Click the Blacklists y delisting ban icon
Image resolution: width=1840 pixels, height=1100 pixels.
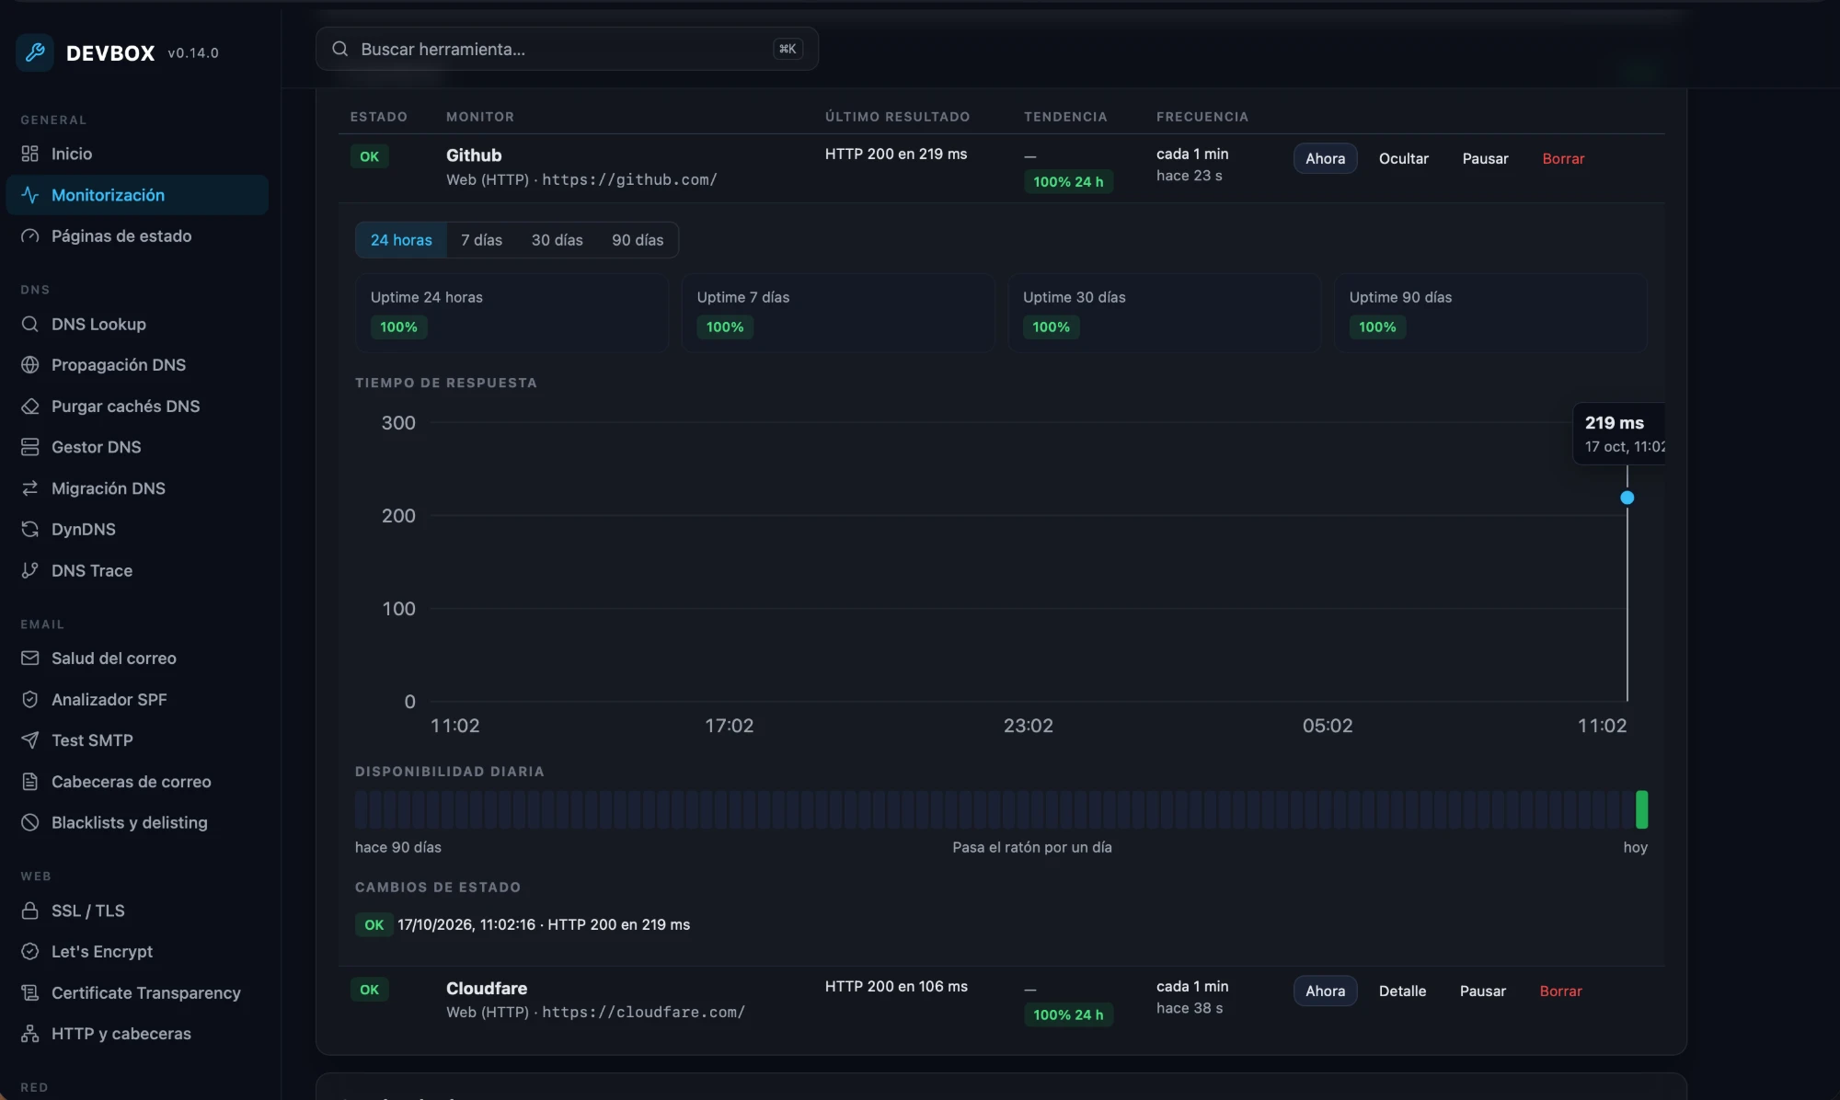tap(30, 822)
